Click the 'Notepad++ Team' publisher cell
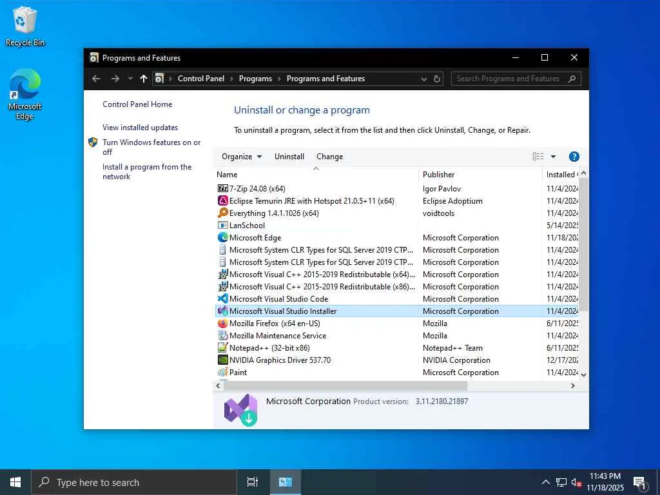Image resolution: width=660 pixels, height=495 pixels. (x=452, y=347)
